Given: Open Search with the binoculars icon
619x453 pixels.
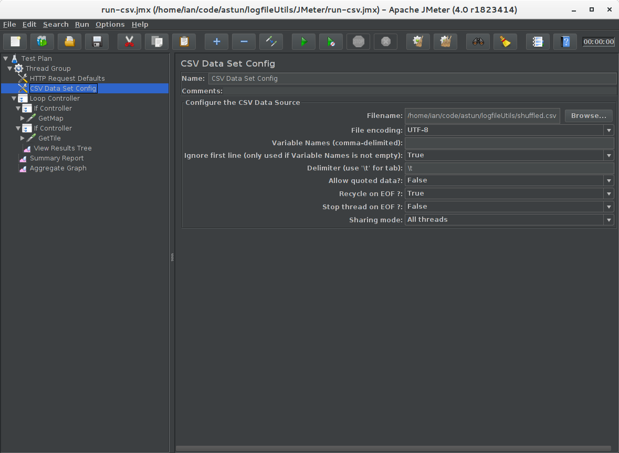Looking at the screenshot, I should click(x=478, y=41).
